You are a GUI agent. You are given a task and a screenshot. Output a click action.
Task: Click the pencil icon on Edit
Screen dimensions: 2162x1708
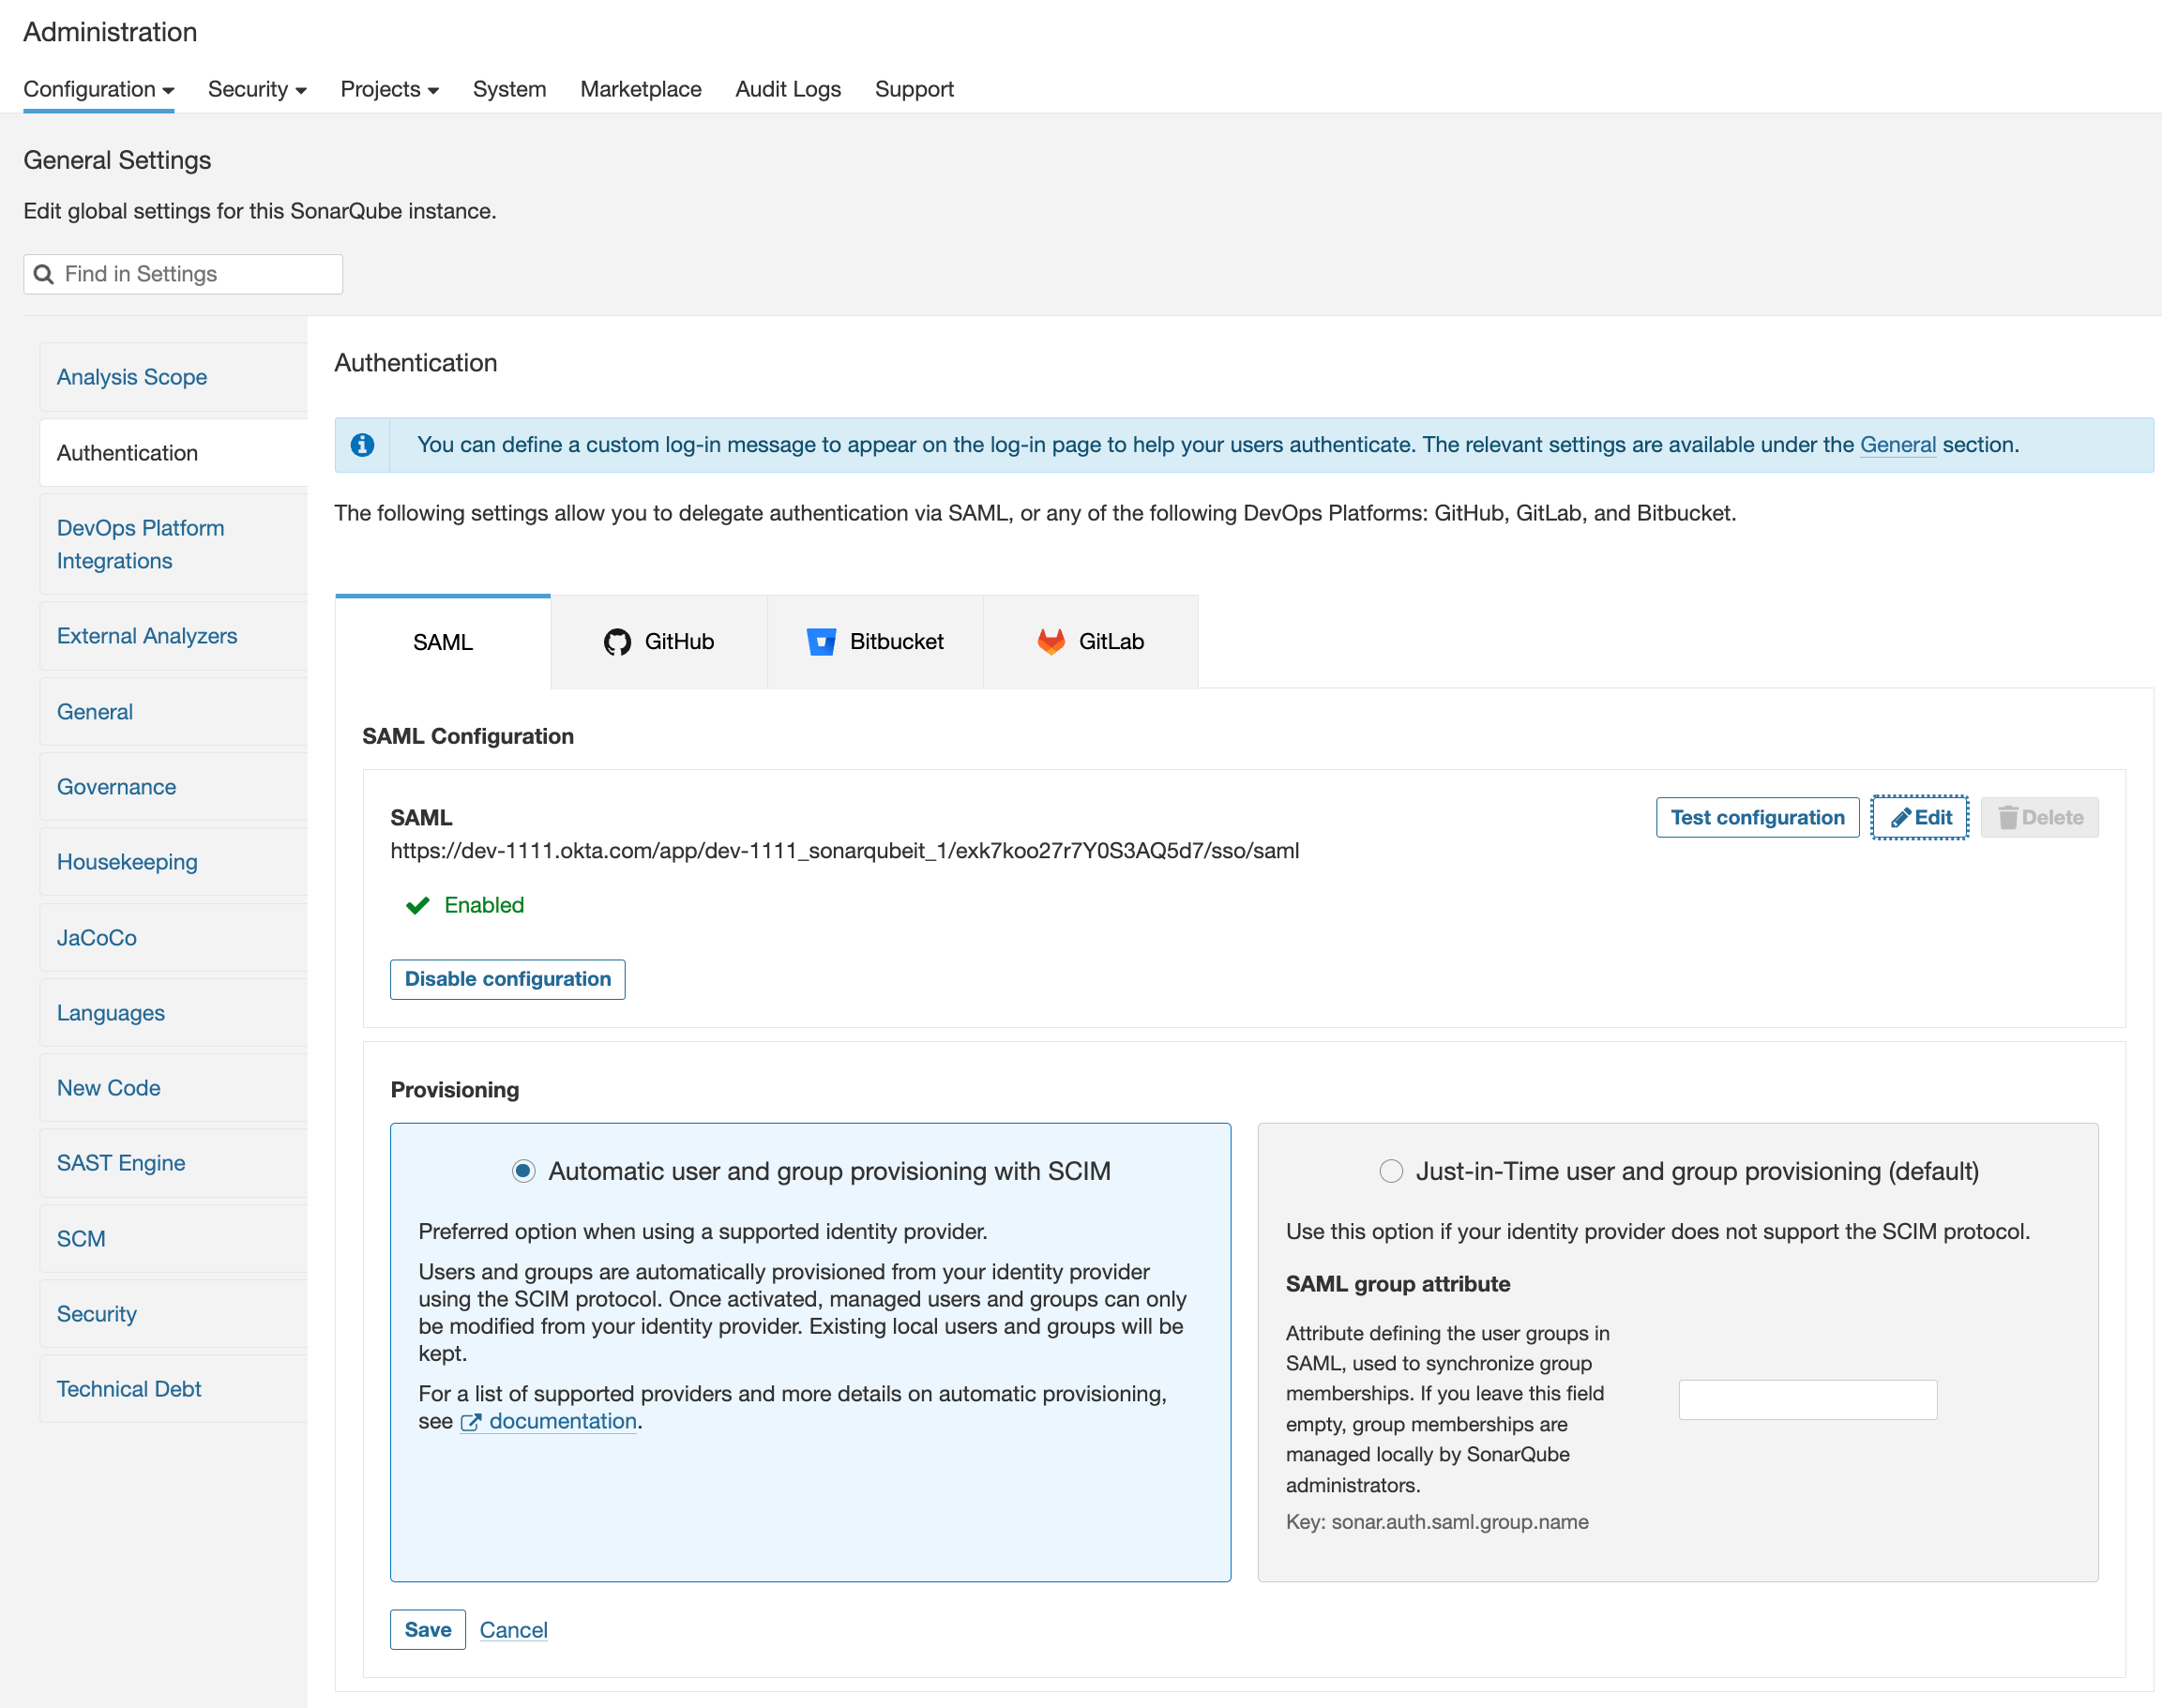[1900, 818]
